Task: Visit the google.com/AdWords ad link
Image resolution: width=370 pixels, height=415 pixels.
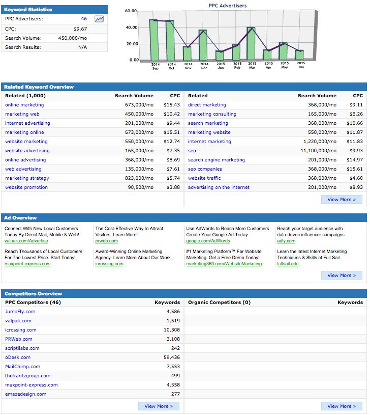Action: point(208,241)
